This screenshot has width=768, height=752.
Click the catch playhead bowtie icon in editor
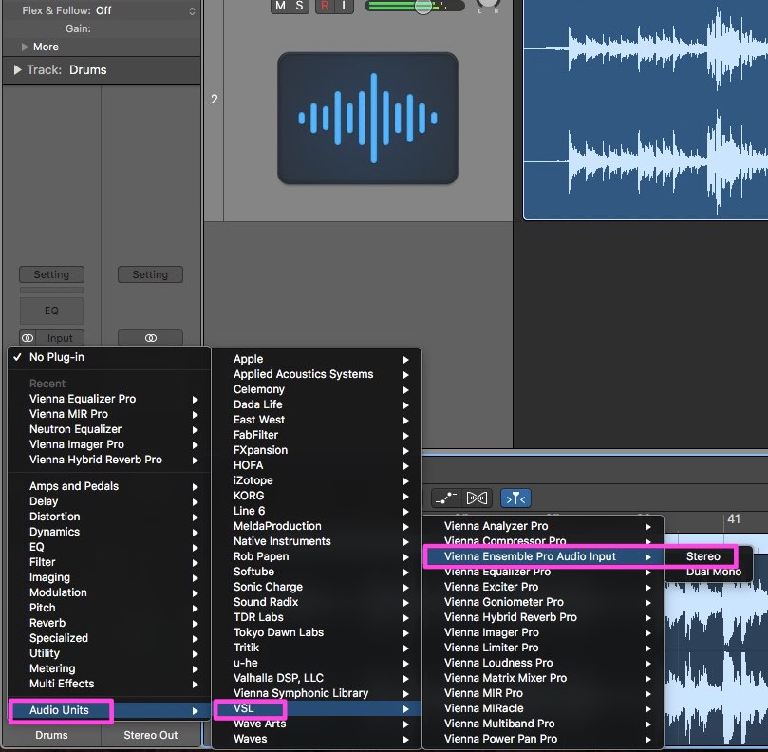477,498
